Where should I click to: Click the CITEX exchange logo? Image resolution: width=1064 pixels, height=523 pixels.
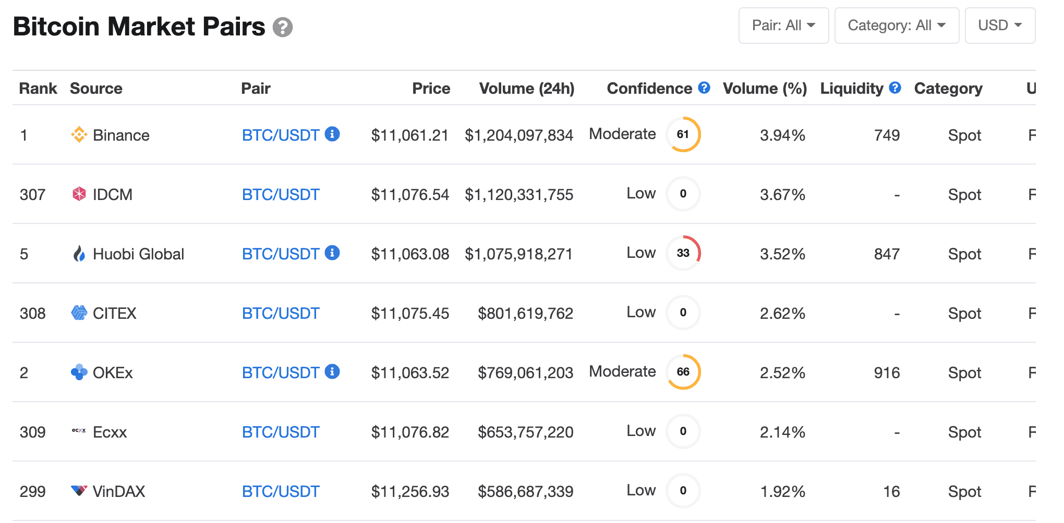[79, 313]
